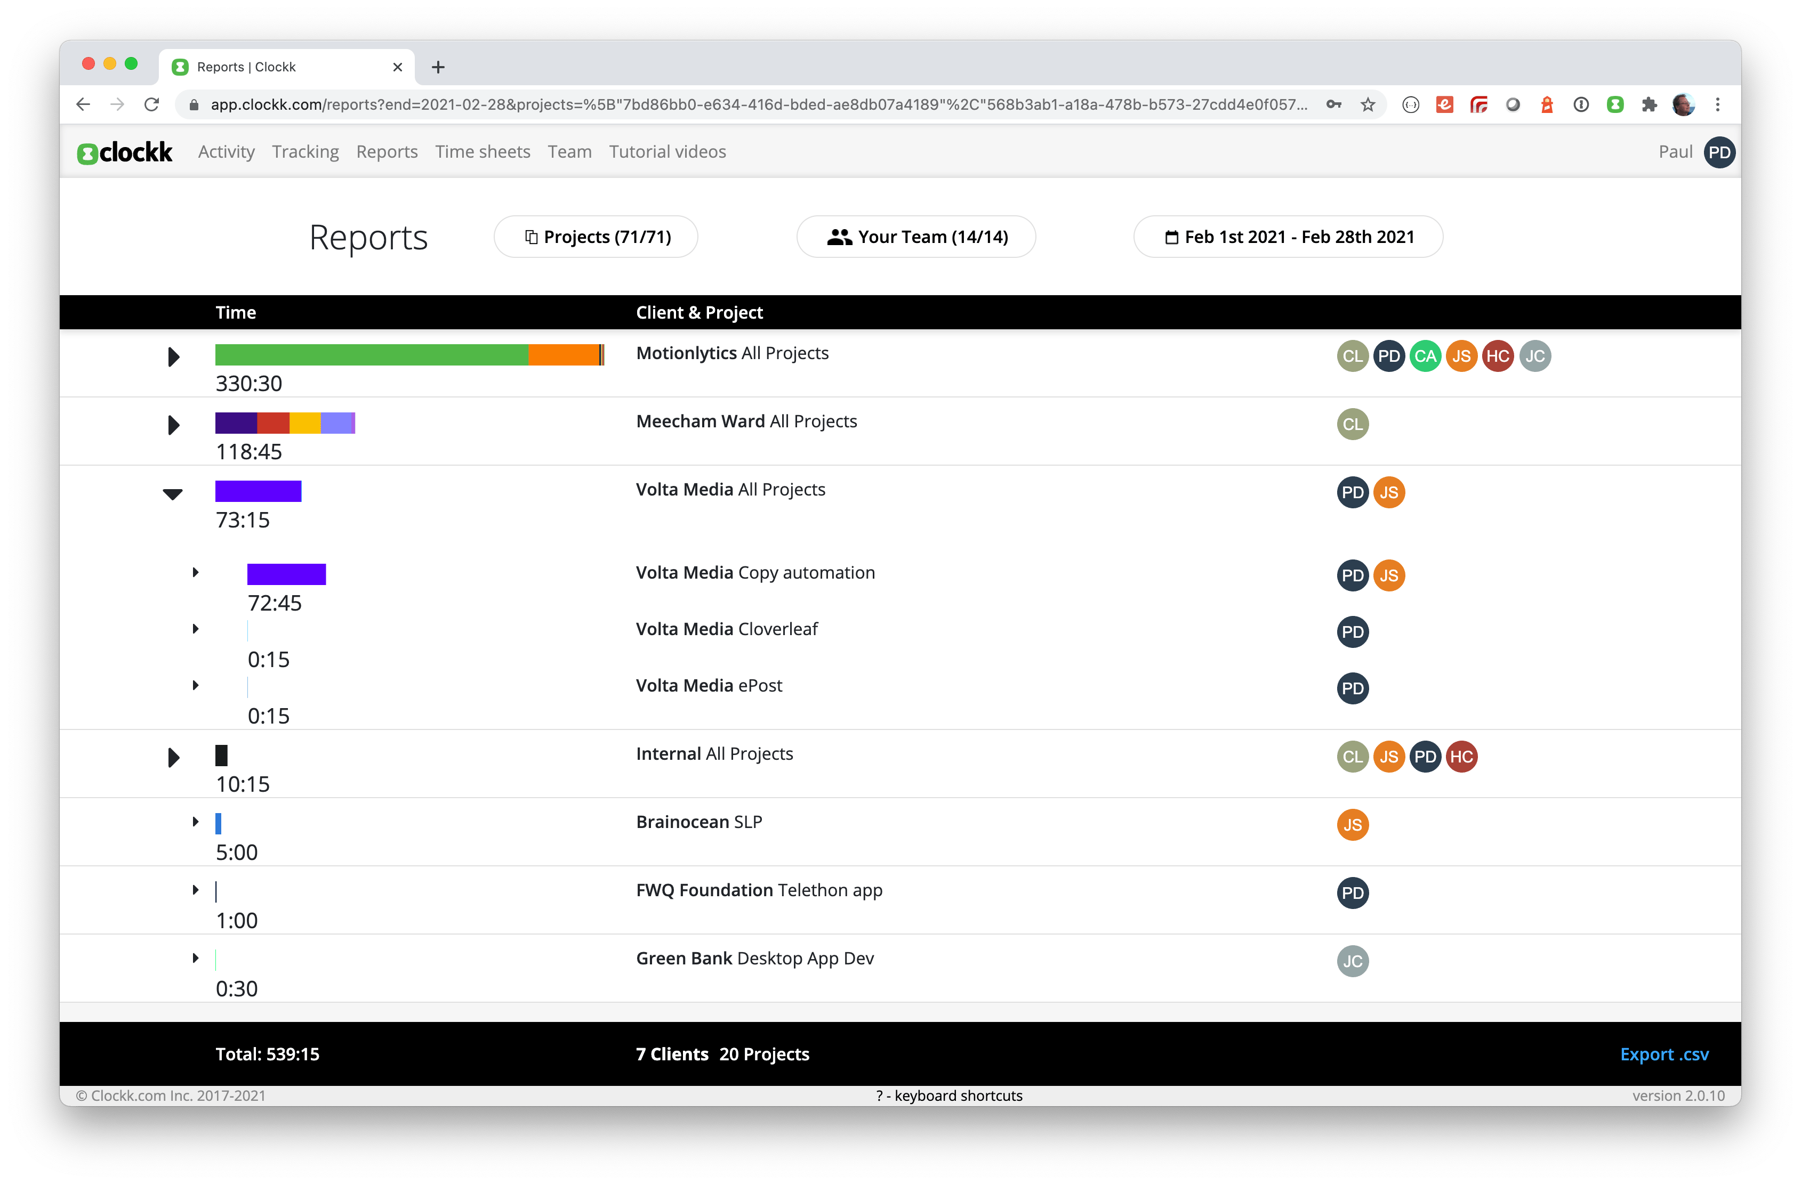1801x1185 pixels.
Task: Click the black Internal time bar
Action: [x=222, y=756]
